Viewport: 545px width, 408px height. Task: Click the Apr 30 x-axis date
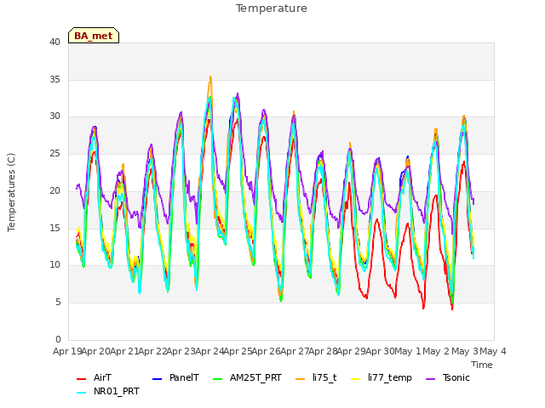[380, 351]
